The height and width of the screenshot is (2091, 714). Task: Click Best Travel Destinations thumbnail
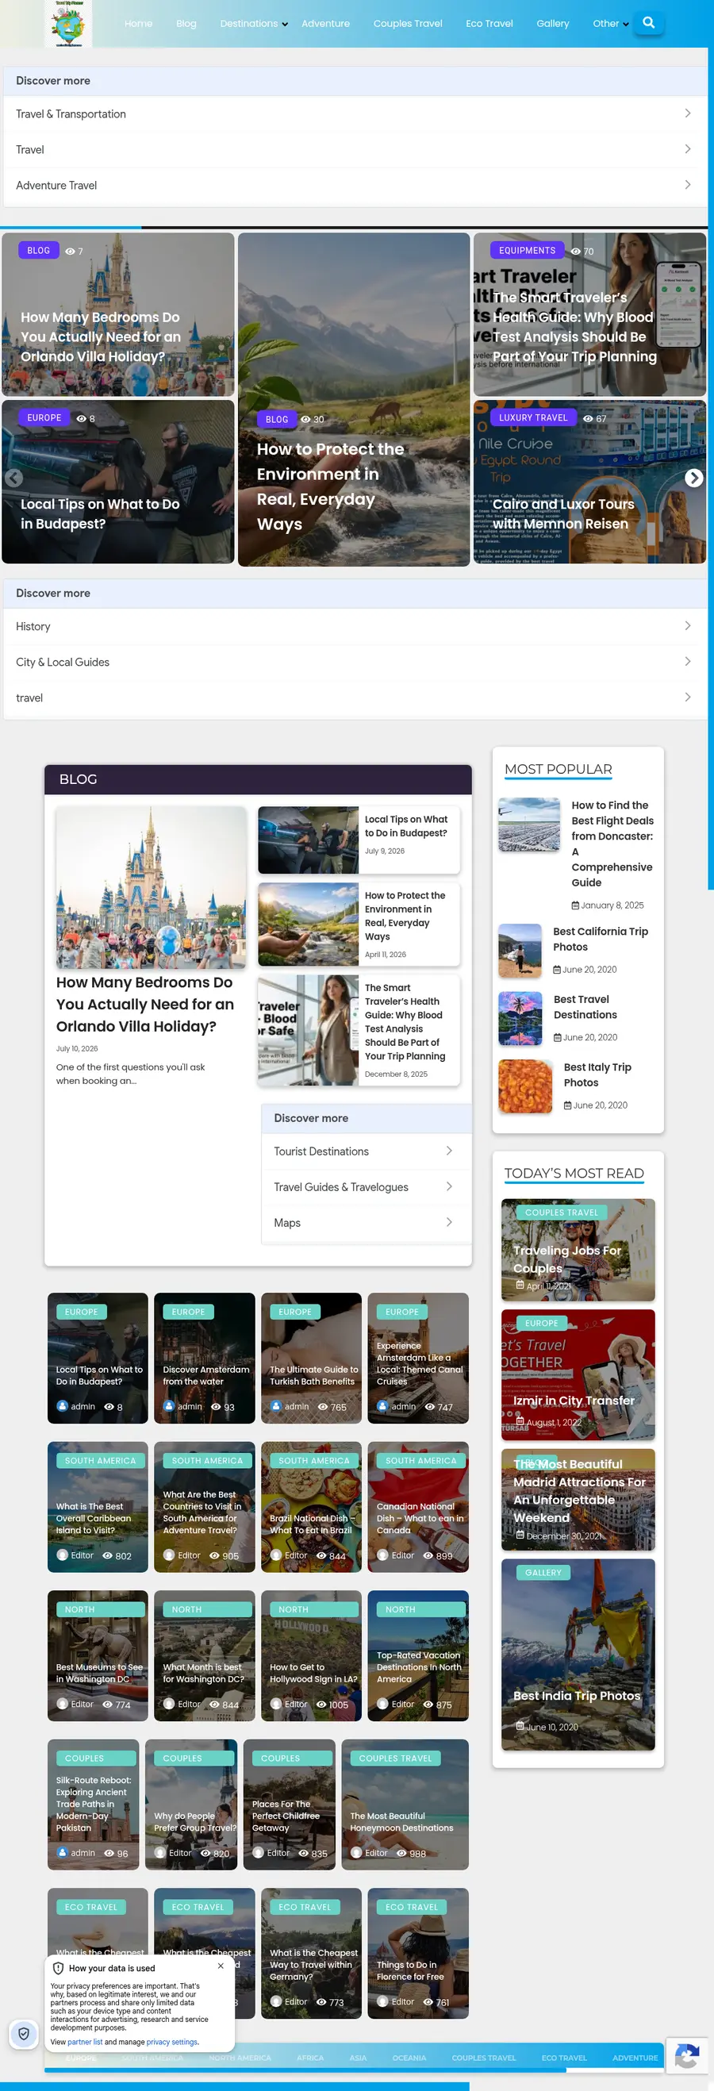tap(520, 1018)
